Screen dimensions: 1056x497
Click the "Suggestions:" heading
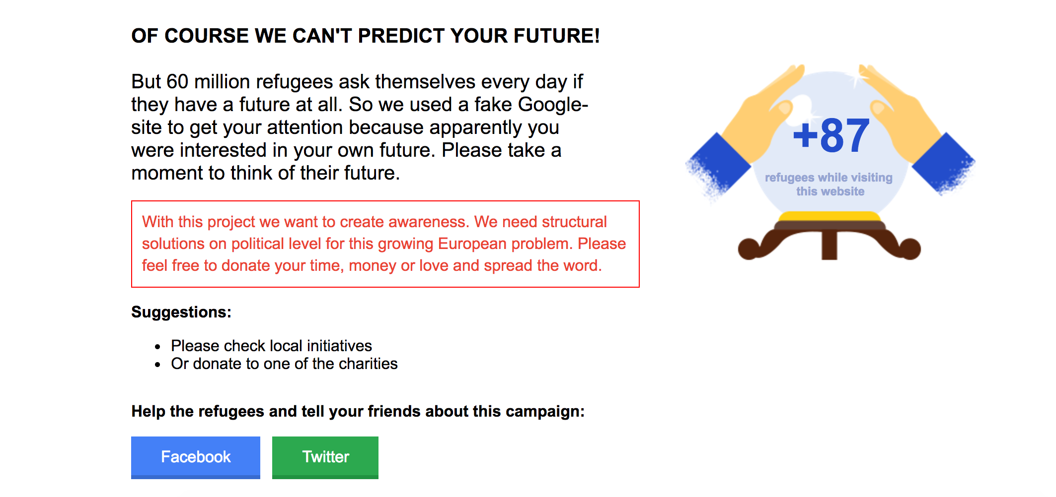181,312
